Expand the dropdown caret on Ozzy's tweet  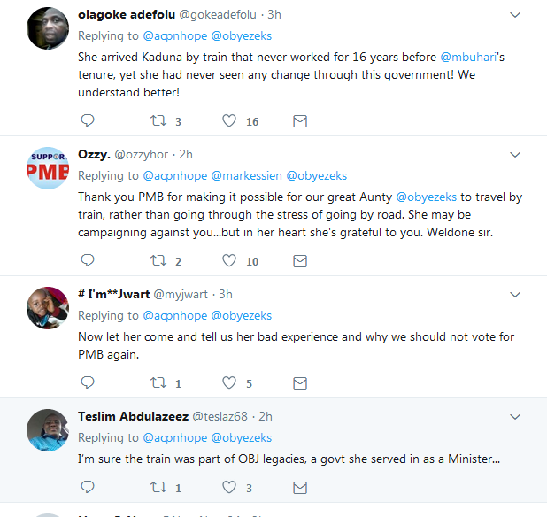pyautogui.click(x=516, y=155)
